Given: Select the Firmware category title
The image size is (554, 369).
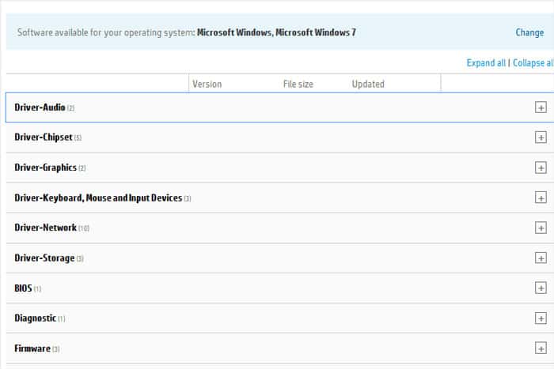Looking at the screenshot, I should 32,348.
